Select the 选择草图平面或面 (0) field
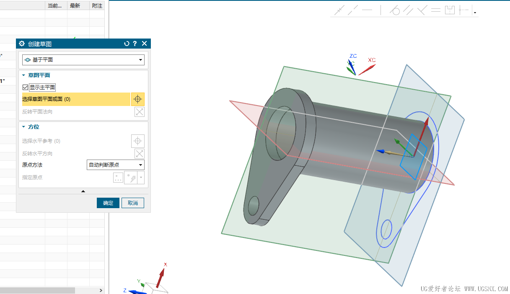This screenshot has height=294, width=510. (76, 99)
